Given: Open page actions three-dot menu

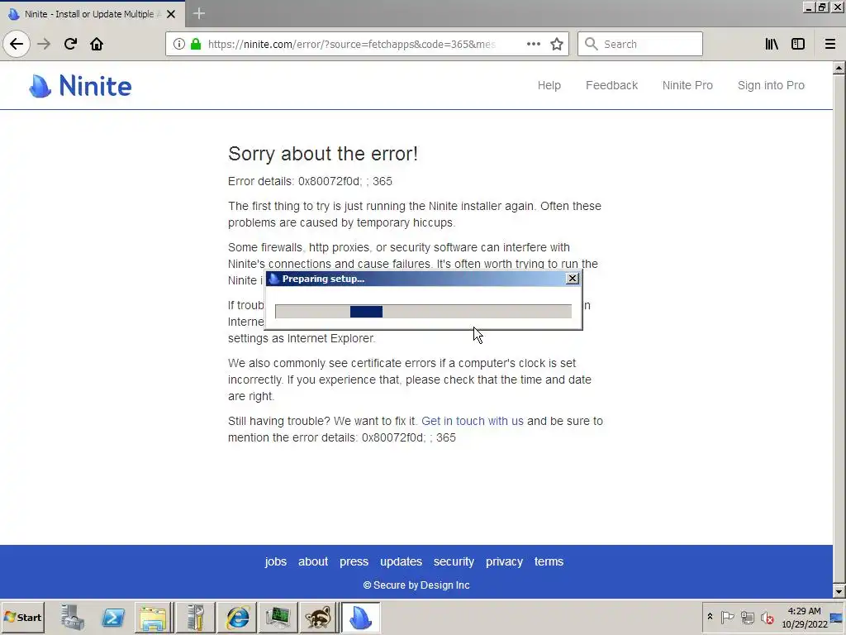Looking at the screenshot, I should 533,44.
